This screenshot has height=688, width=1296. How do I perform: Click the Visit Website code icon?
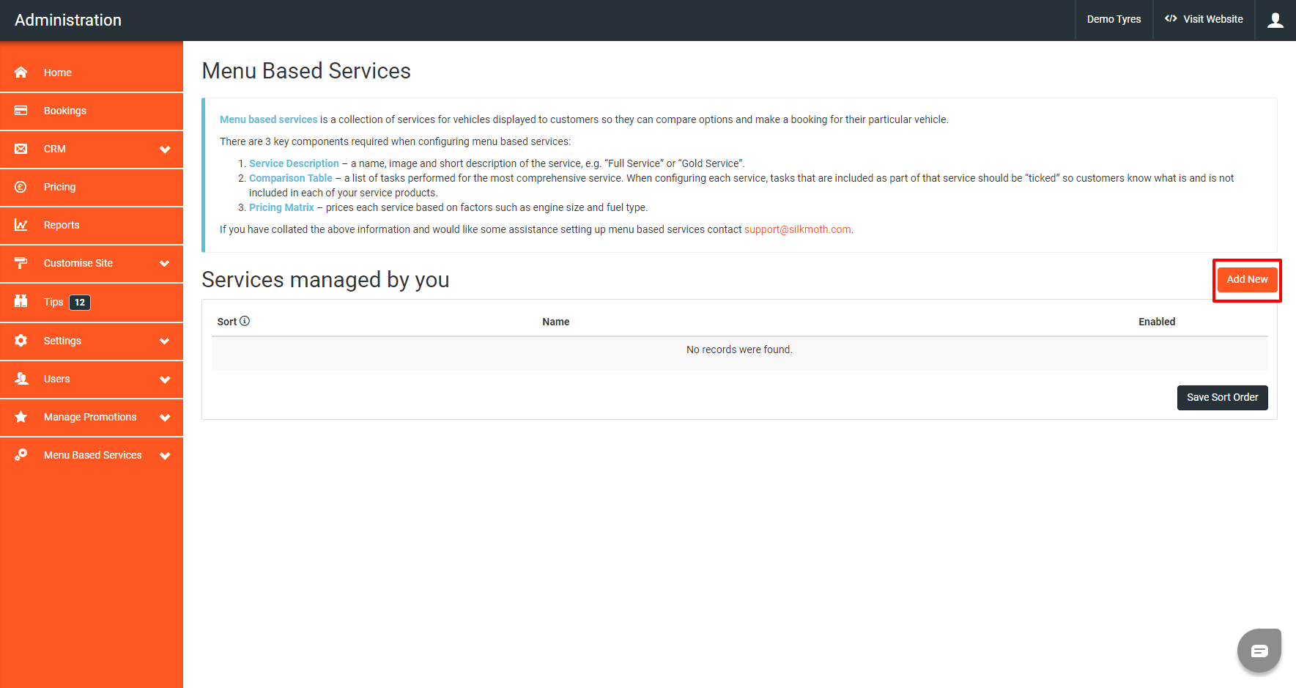(x=1171, y=19)
